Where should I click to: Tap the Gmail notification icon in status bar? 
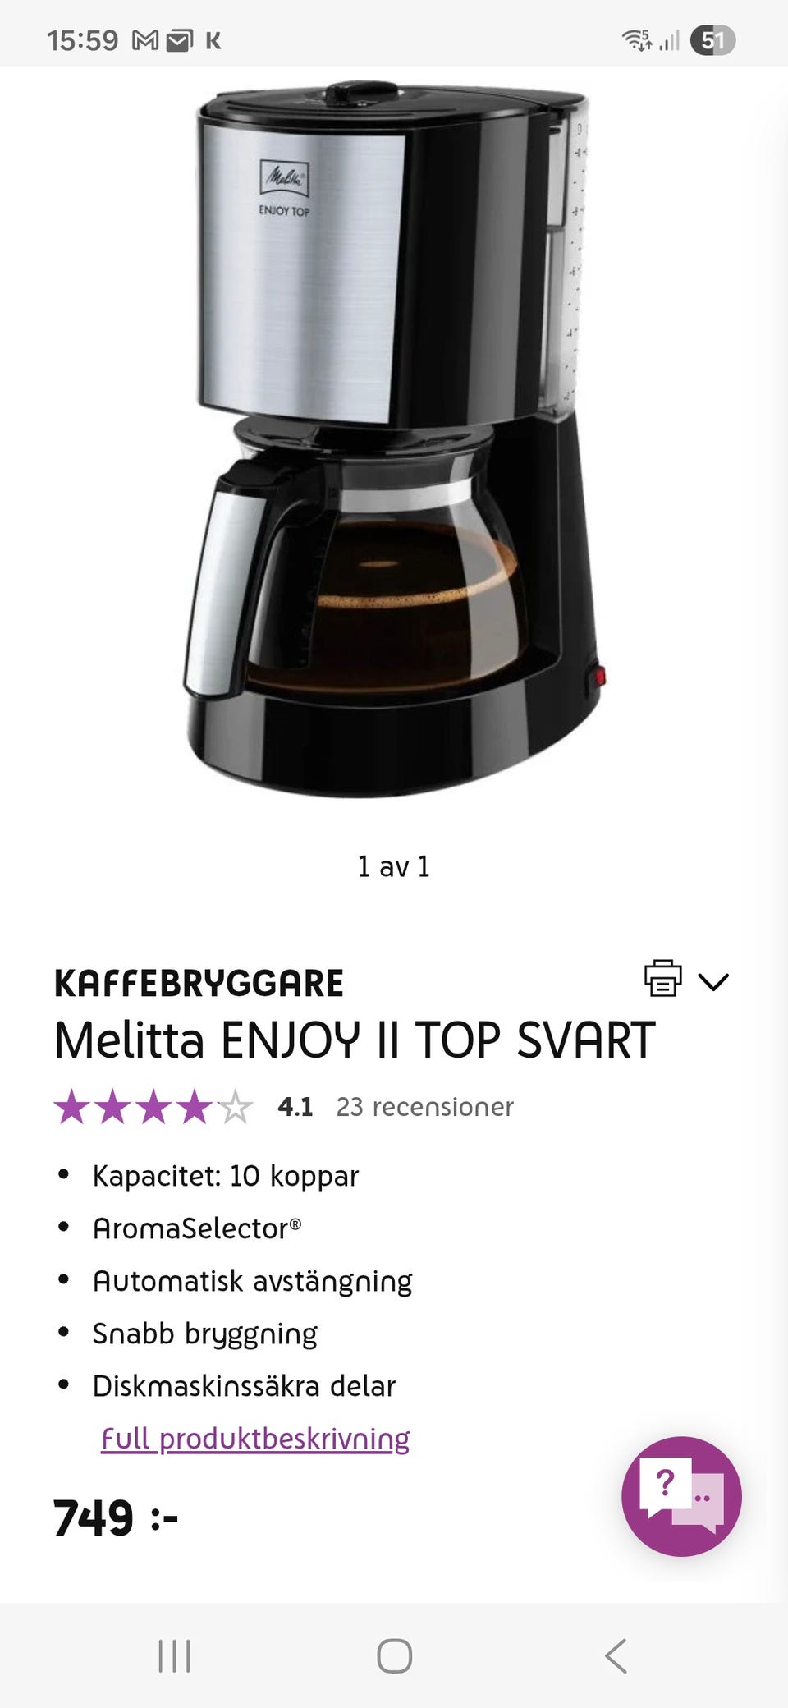(x=145, y=40)
